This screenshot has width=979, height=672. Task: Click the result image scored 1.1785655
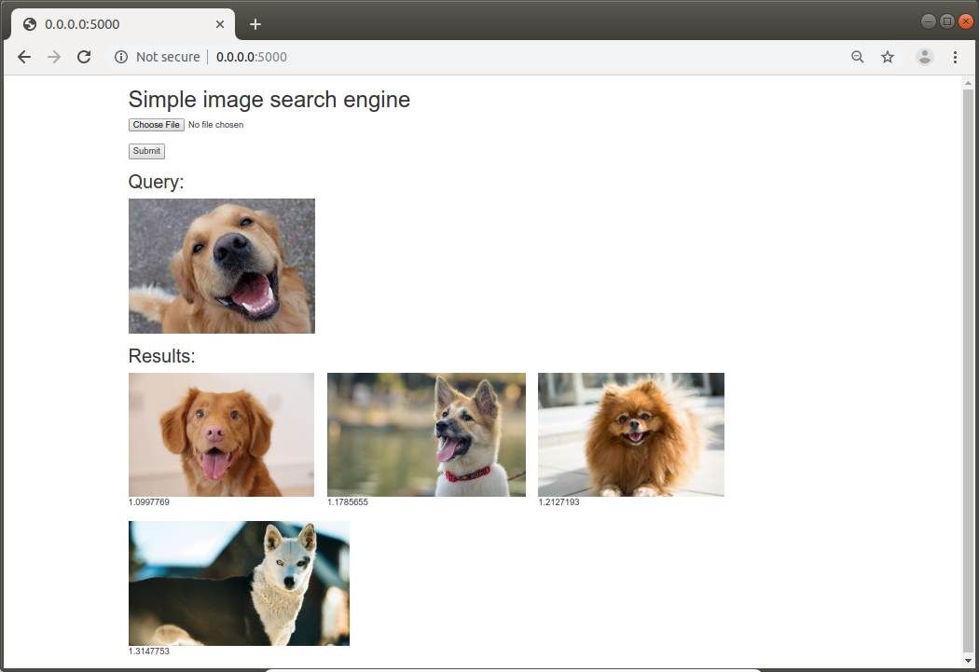[x=426, y=433]
